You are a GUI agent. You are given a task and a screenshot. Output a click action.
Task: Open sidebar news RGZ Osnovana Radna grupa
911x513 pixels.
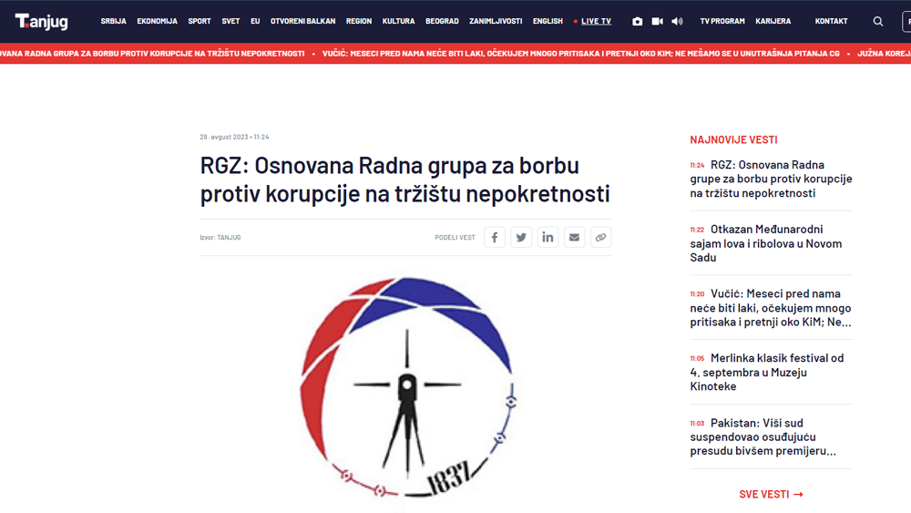pyautogui.click(x=771, y=179)
